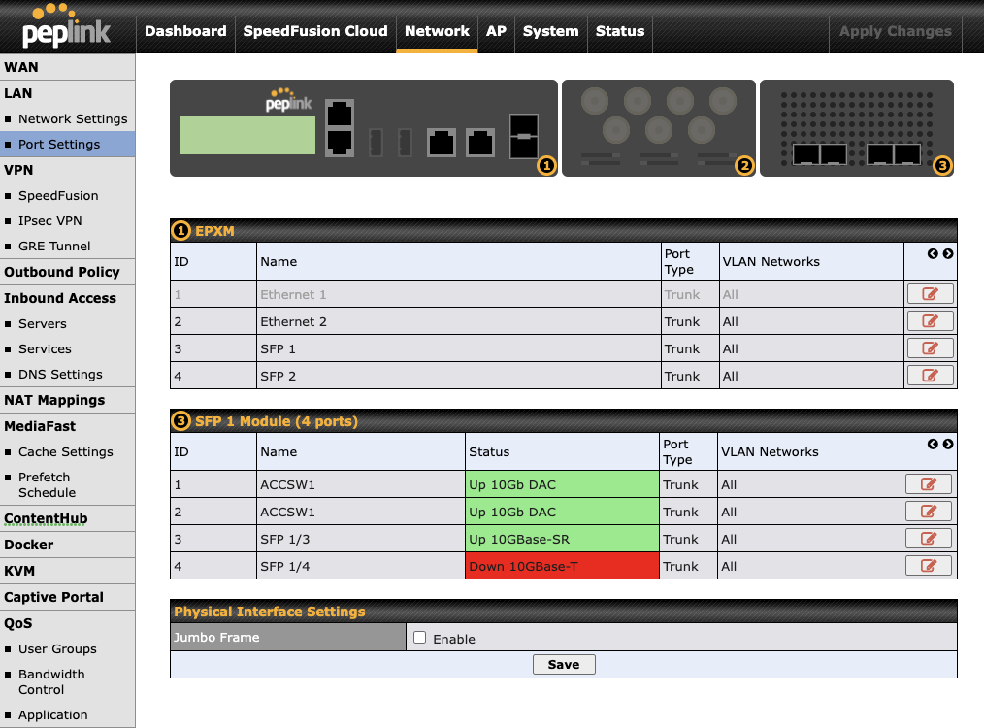The width and height of the screenshot is (984, 728).
Task: Click the 'Ethernet 2' name cell
Action: point(459,321)
